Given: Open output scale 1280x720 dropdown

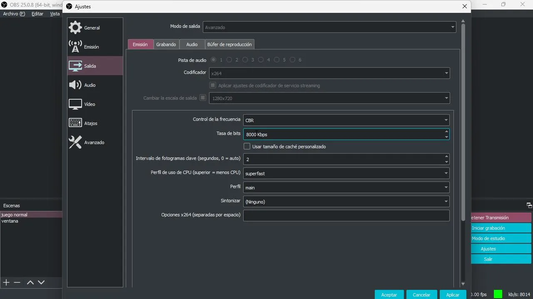Looking at the screenshot, I should [329, 98].
